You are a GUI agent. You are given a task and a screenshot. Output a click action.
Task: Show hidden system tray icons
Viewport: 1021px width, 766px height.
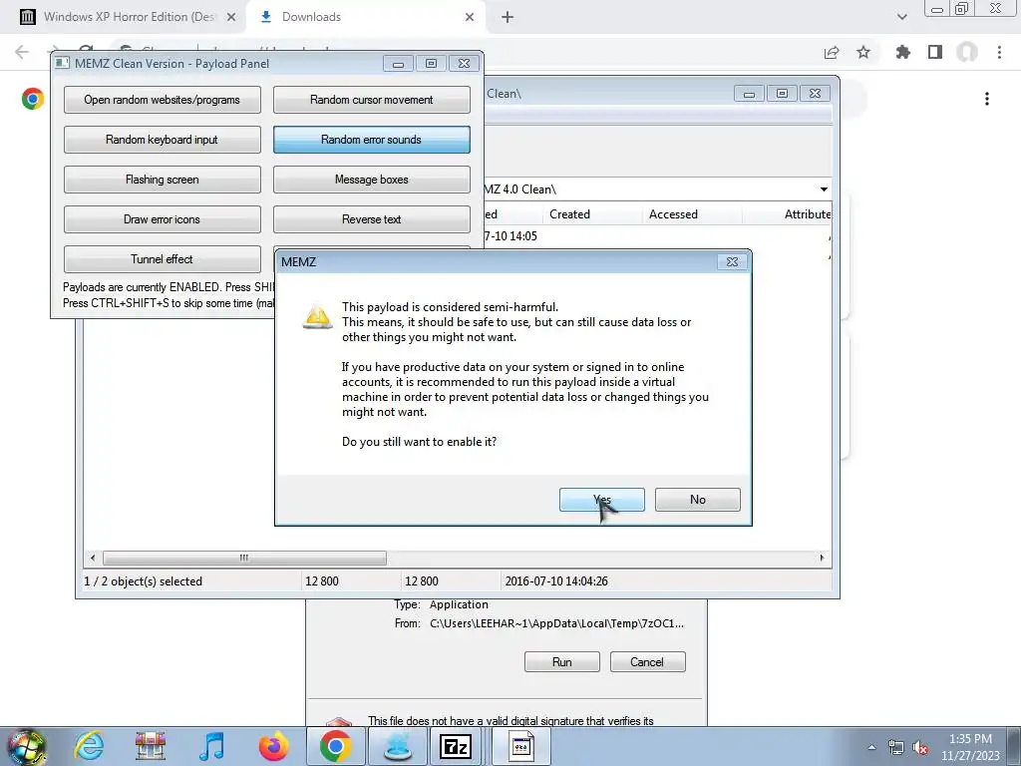tap(871, 747)
